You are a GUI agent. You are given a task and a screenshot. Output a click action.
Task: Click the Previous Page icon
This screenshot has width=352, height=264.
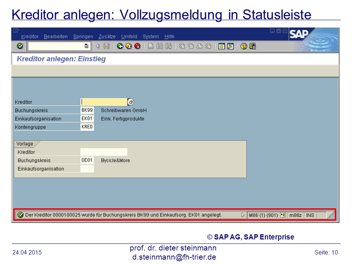191,46
